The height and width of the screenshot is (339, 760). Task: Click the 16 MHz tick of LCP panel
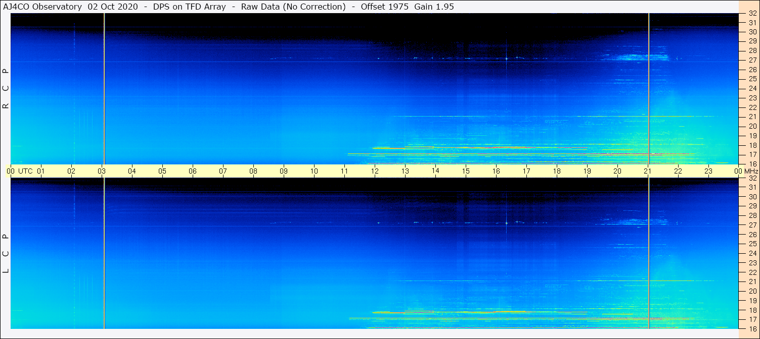point(752,328)
